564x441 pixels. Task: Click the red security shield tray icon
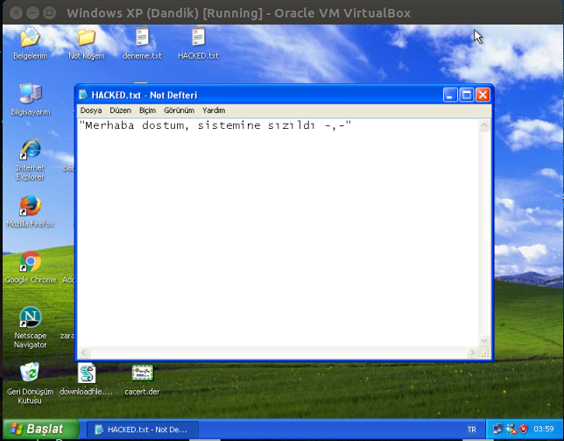(524, 429)
